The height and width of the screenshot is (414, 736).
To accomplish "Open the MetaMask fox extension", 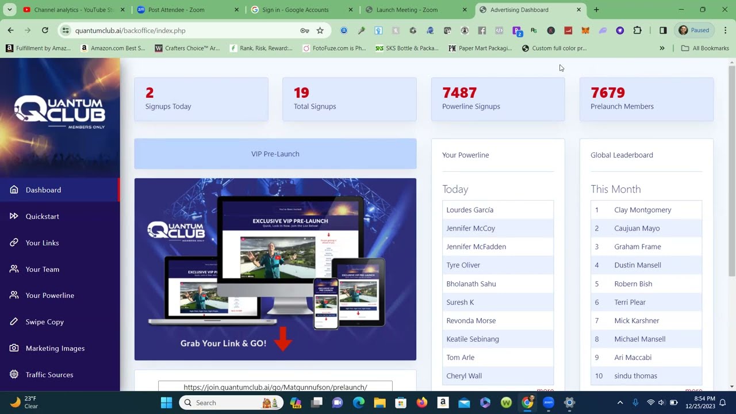I will tap(585, 30).
